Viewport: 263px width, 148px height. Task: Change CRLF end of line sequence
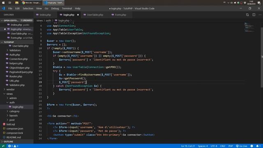click(x=223, y=146)
